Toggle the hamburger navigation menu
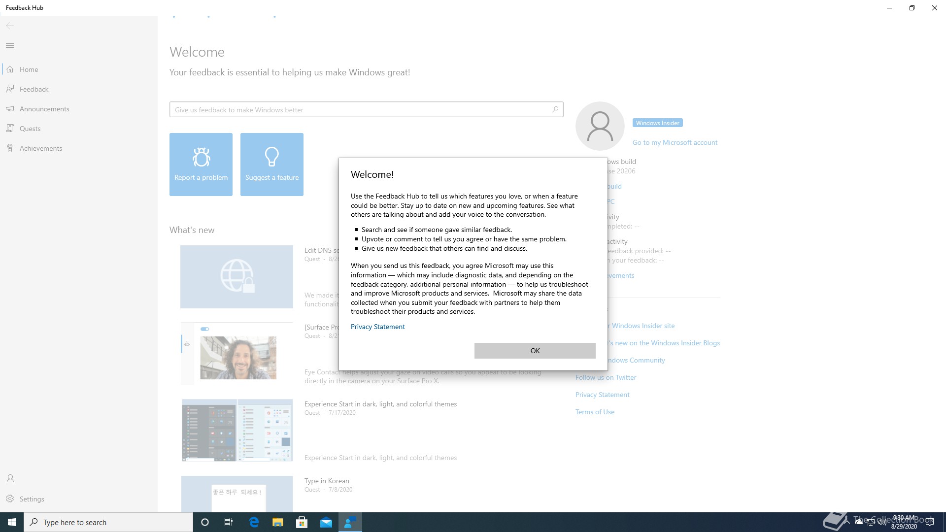The height and width of the screenshot is (532, 946). (x=10, y=46)
